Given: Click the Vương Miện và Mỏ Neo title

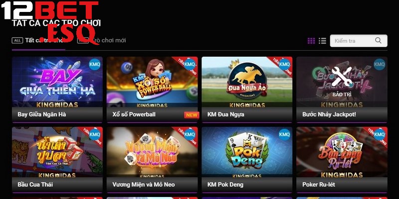Looking at the screenshot, I should pos(144,185).
